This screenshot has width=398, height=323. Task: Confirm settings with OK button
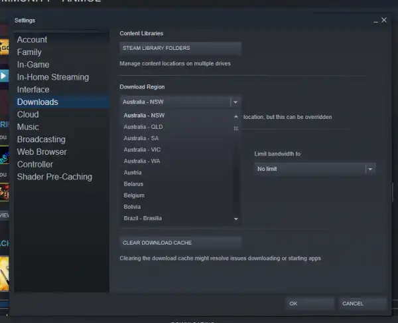tap(310, 304)
